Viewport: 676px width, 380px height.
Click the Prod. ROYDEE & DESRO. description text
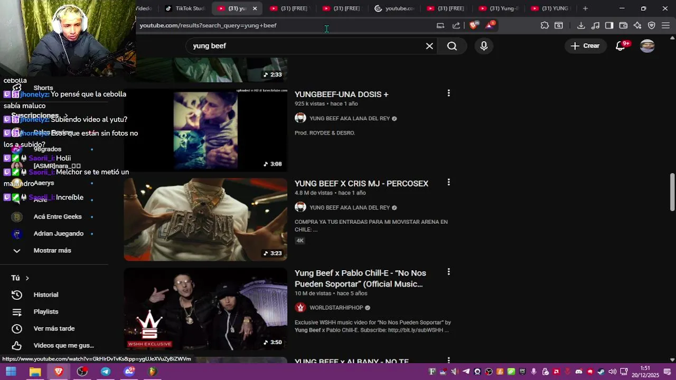[x=325, y=133]
